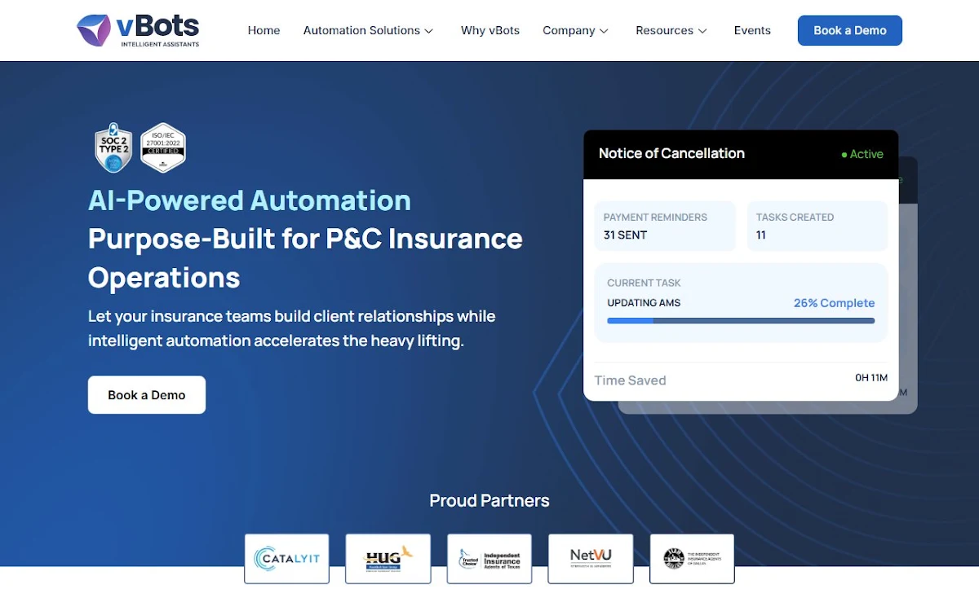Screen dimensions: 979x611
Task: Click the 0H 11M time value
Action: 871,377
